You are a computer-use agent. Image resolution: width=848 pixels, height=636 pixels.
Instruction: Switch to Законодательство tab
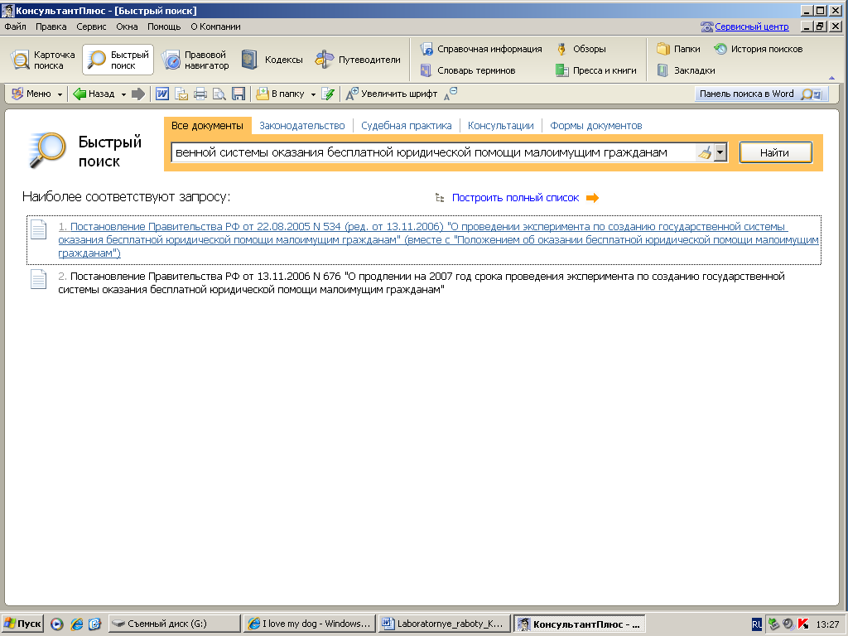pos(301,126)
